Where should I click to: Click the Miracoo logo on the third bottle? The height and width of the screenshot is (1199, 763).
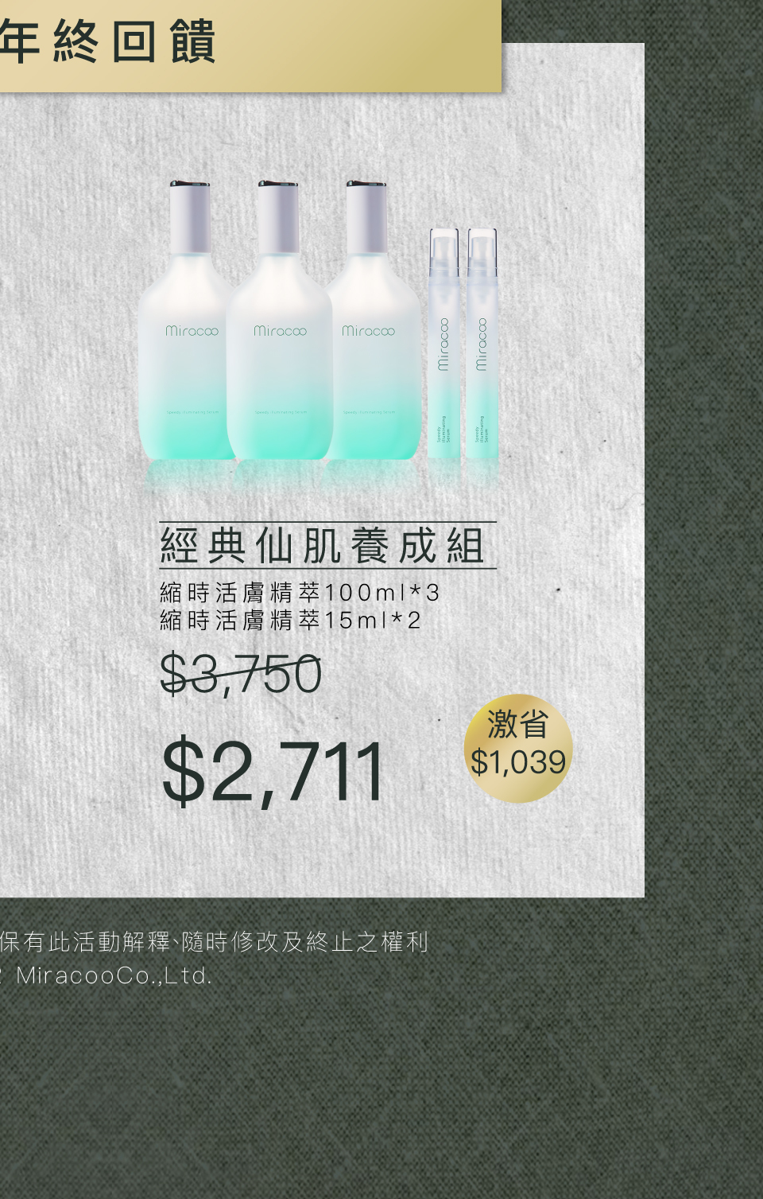click(368, 330)
